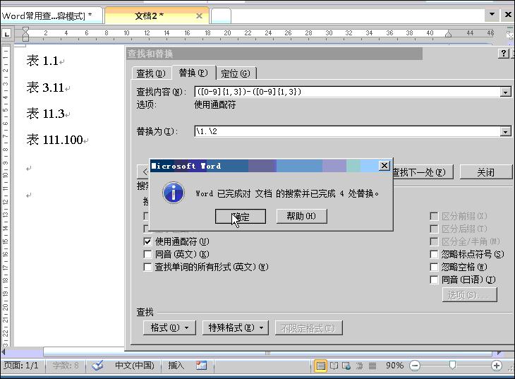The image size is (515, 379).
Task: Click the text 表 1.1 in the document
Action: [x=42, y=61]
